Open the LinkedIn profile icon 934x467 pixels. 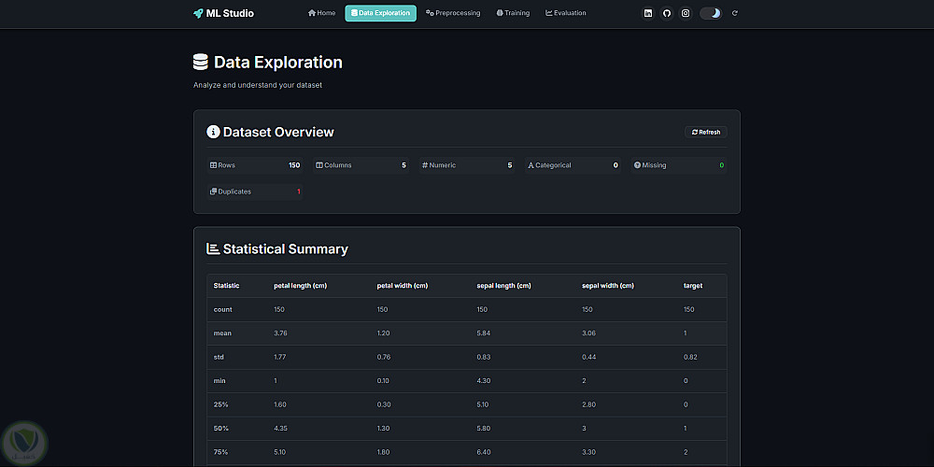pyautogui.click(x=648, y=13)
